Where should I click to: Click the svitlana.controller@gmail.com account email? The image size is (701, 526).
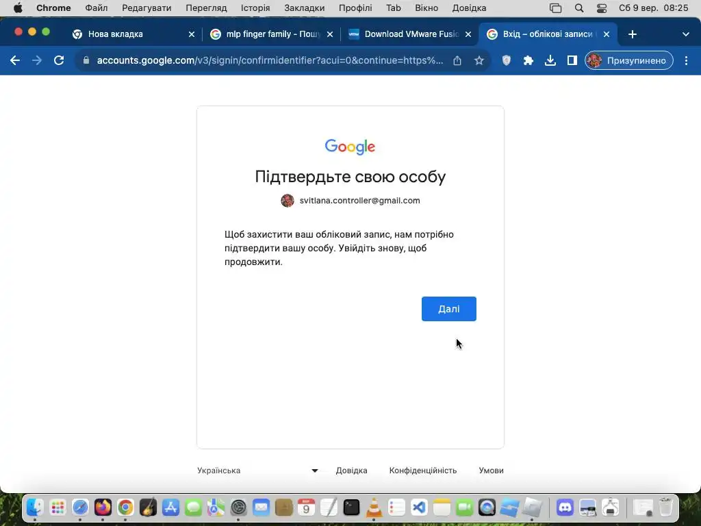click(359, 201)
